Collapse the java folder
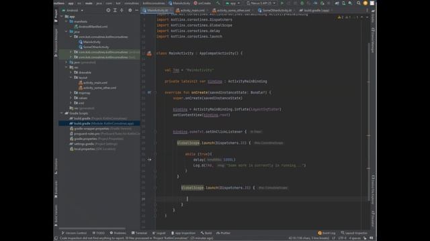The width and height of the screenshot is (430, 241). [67, 31]
